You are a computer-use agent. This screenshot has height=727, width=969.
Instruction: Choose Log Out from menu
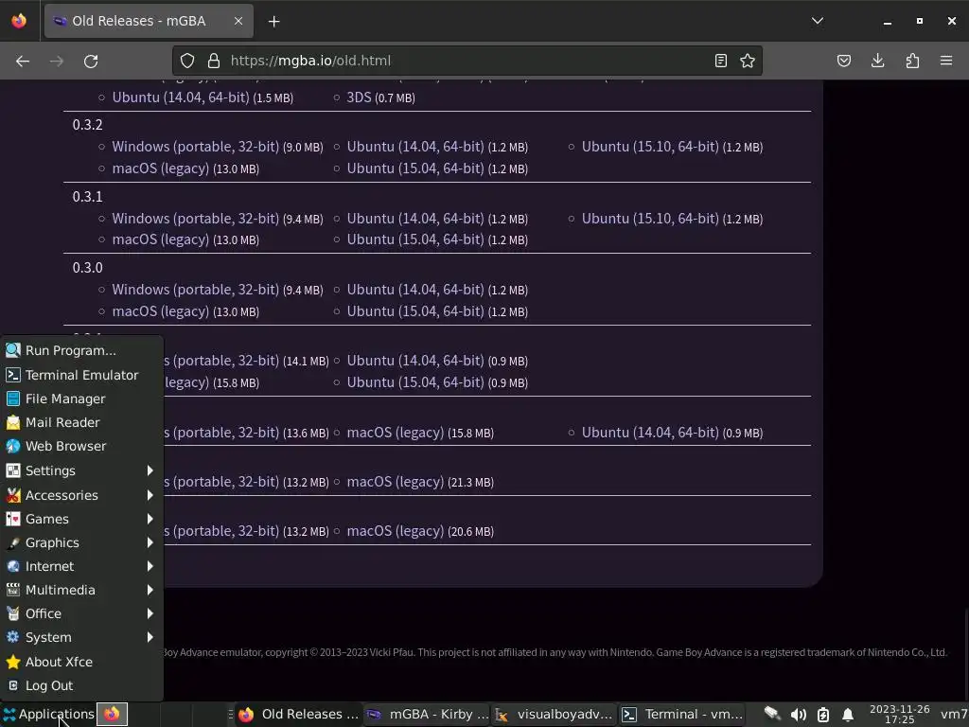point(81,685)
